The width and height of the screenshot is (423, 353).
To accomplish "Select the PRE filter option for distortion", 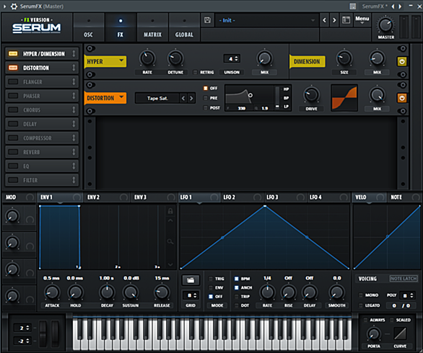I will tap(206, 98).
